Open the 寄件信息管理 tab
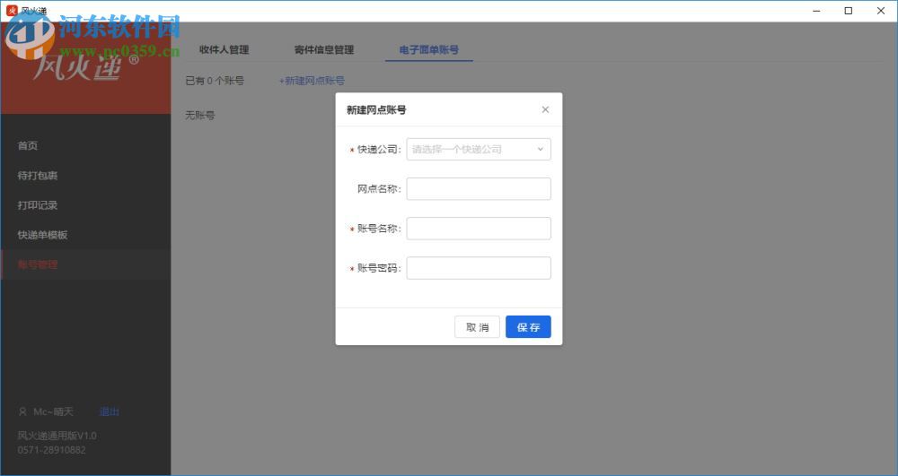Screen dimensions: 898x476 point(324,49)
